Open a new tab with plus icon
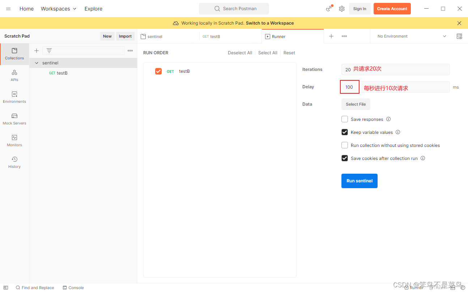Image resolution: width=468 pixels, height=292 pixels. point(331,36)
